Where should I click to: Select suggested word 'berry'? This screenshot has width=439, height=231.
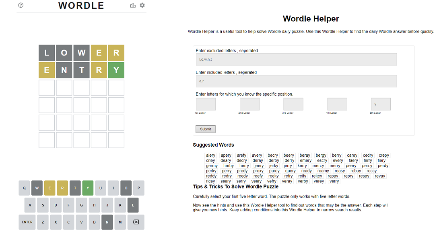coord(336,155)
